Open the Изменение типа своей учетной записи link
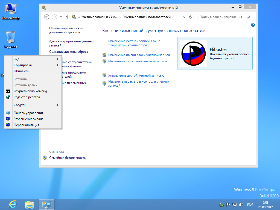The width and height of the screenshot is (280, 210). (x=137, y=61)
